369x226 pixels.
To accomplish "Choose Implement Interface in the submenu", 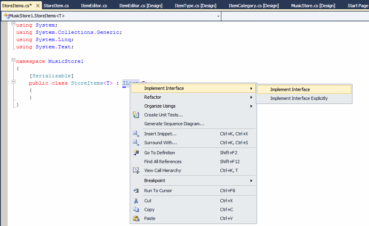I will [x=304, y=89].
